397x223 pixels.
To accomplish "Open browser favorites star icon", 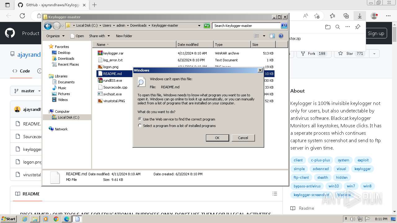I will [332, 16].
